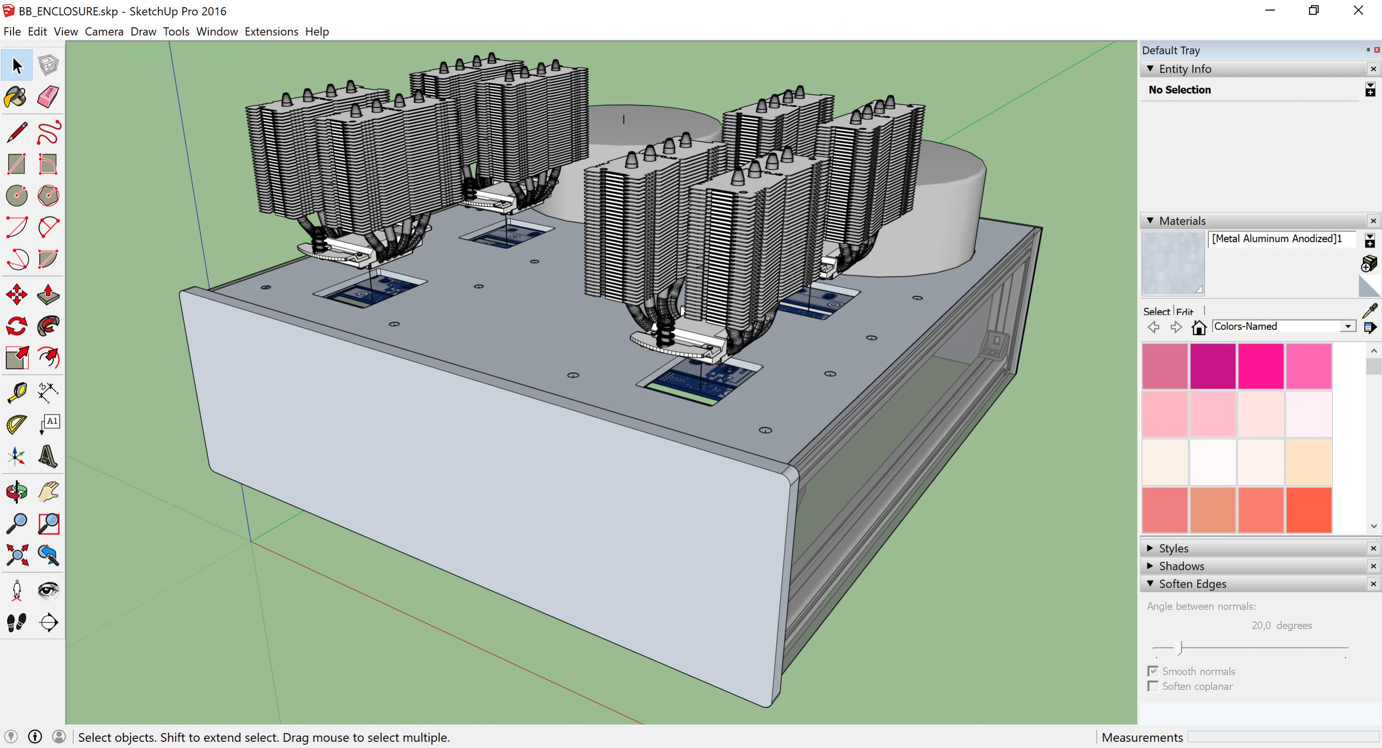Open the Window menu
This screenshot has height=748, width=1382.
coord(217,32)
